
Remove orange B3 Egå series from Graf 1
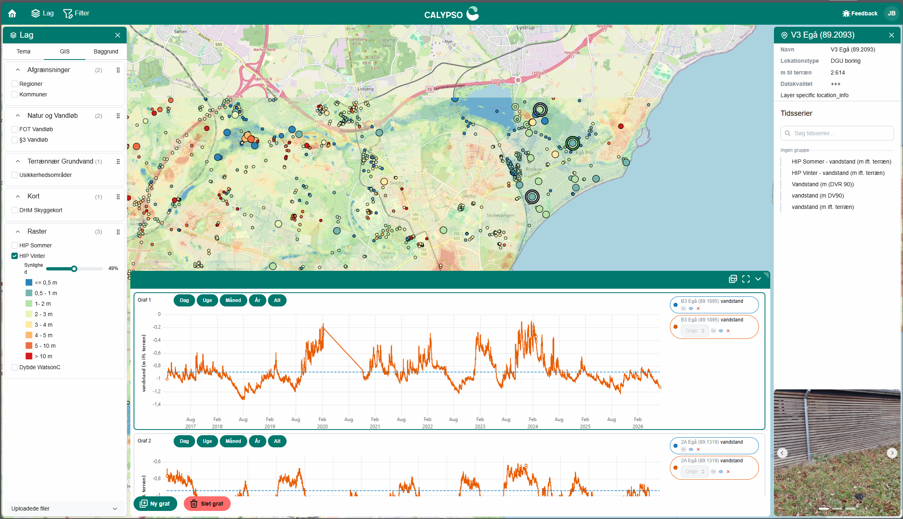click(x=728, y=331)
